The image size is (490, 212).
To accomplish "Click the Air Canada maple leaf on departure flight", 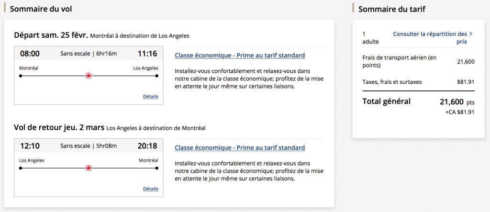I will tap(89, 76).
